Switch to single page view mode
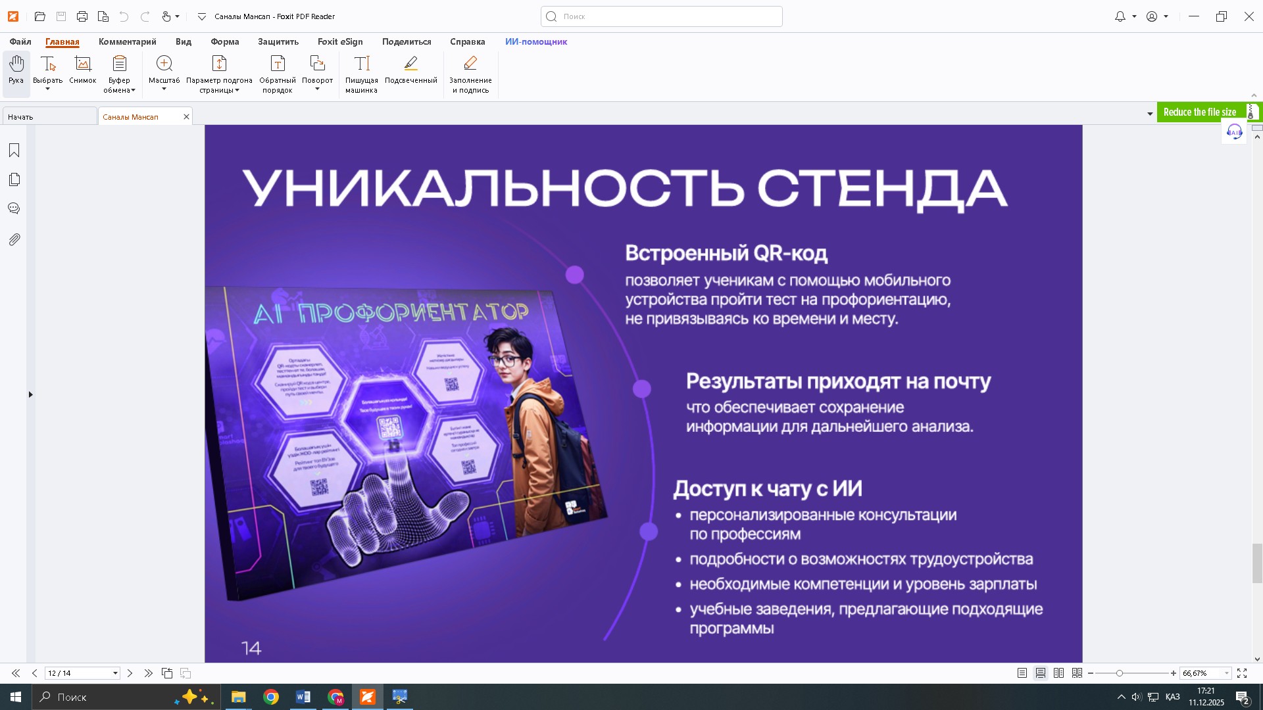Viewport: 1263px width, 710px height. click(1022, 673)
